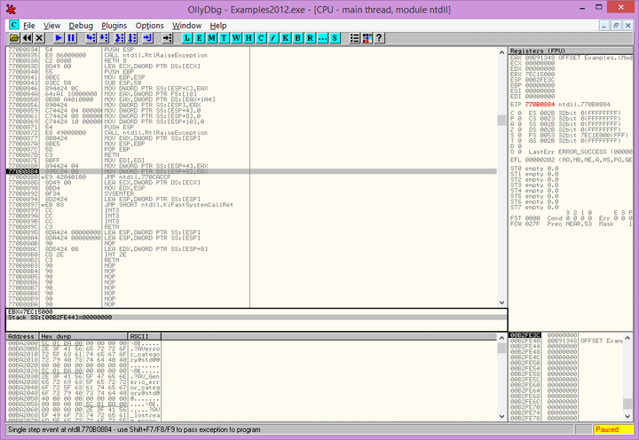Show Executable modules with E button
The image size is (639, 440).
click(x=199, y=38)
